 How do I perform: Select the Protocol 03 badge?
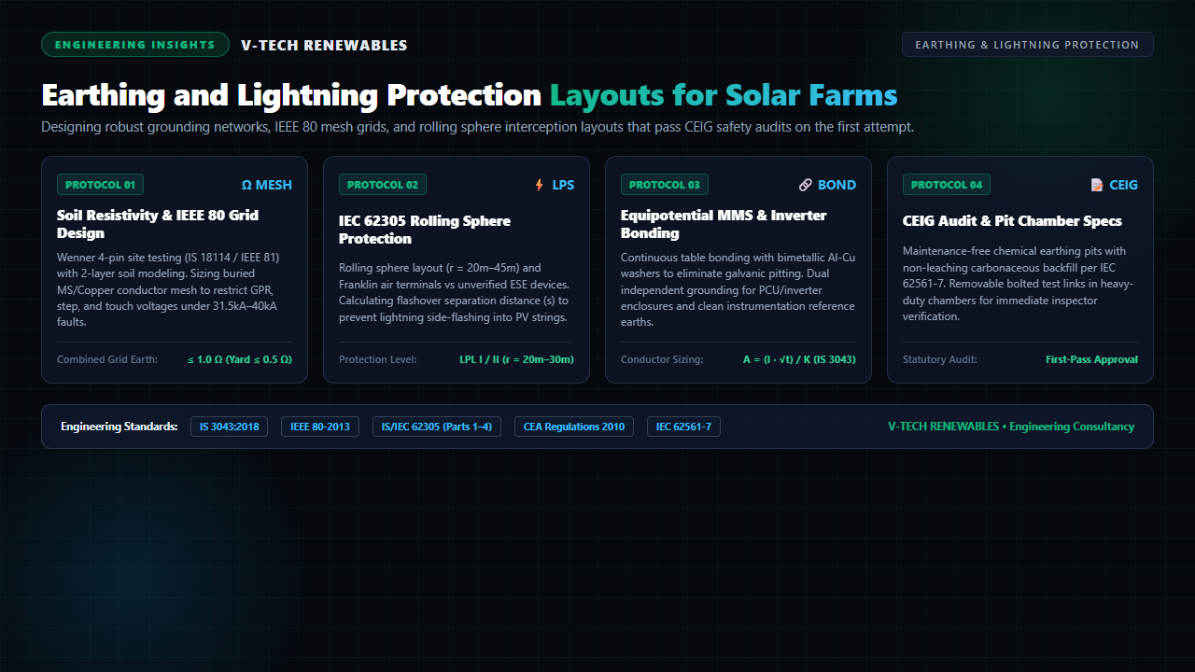click(664, 185)
